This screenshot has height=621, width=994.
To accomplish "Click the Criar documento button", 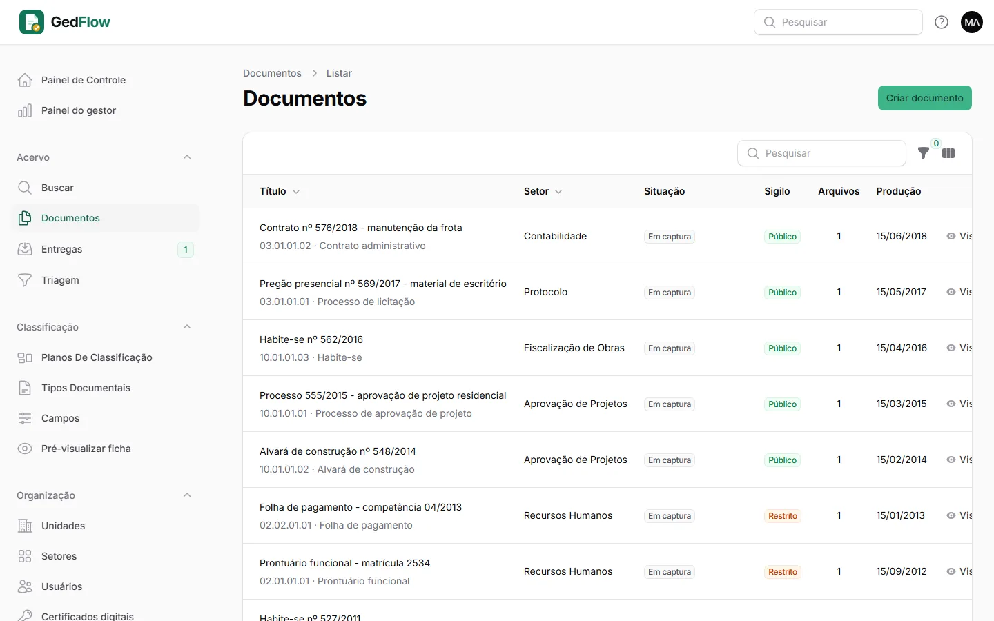I will click(x=924, y=98).
